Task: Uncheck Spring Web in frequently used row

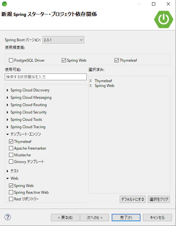Action: point(64,60)
